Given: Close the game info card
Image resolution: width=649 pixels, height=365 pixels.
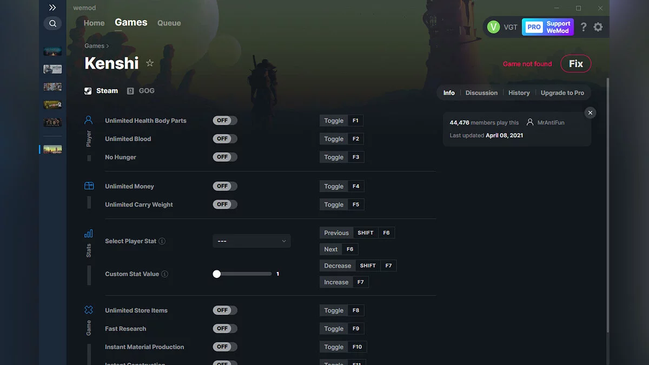Looking at the screenshot, I should (x=590, y=112).
